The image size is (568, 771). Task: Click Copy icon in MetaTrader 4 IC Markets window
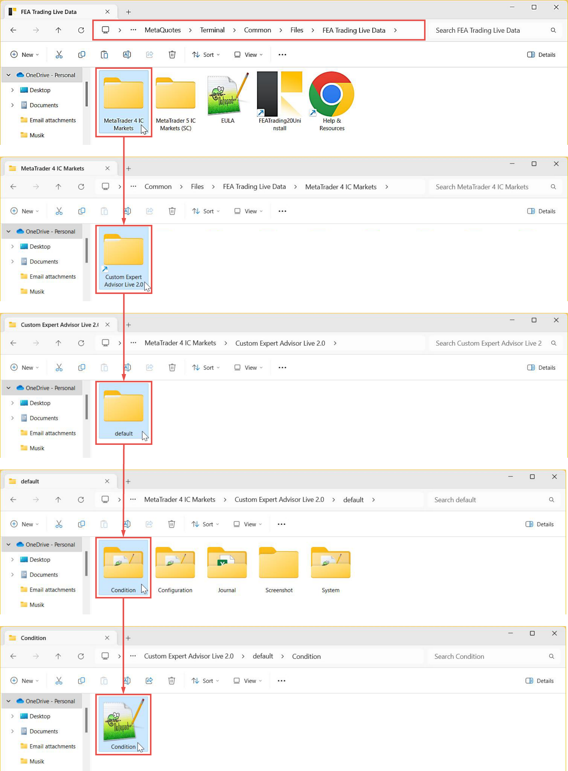pyautogui.click(x=81, y=211)
